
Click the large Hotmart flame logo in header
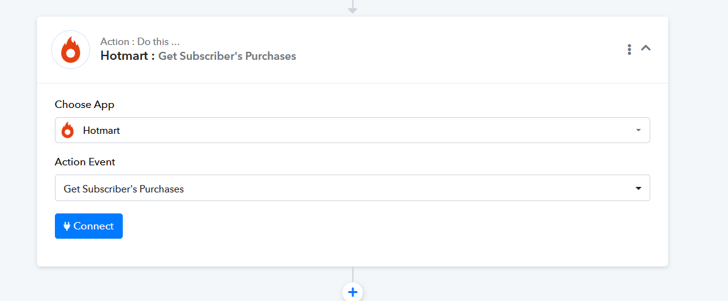tap(70, 50)
